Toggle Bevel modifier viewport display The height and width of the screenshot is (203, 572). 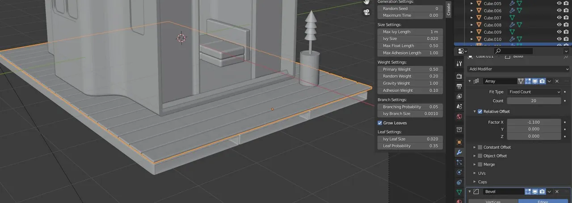535,191
